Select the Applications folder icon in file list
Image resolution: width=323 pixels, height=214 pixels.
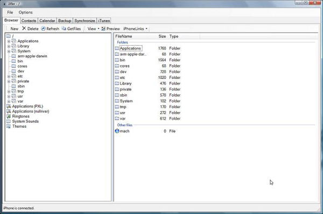pos(117,48)
